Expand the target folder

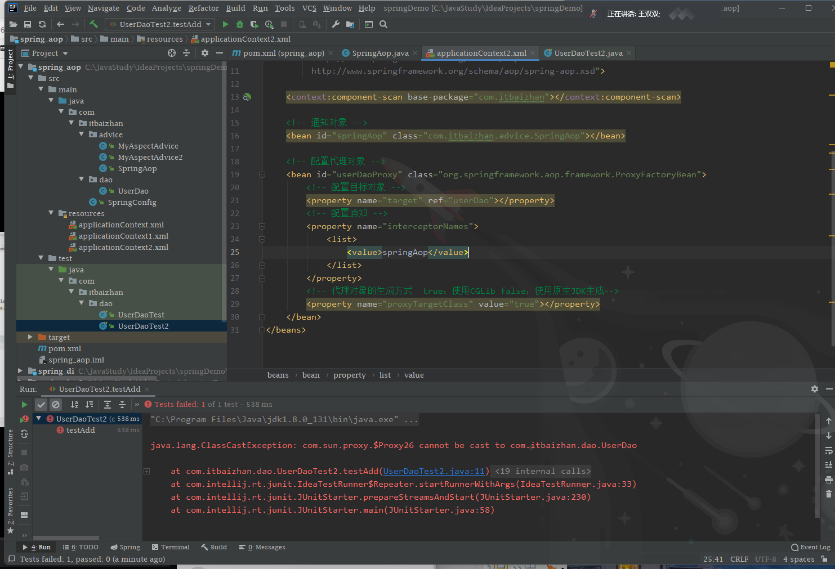(x=31, y=337)
